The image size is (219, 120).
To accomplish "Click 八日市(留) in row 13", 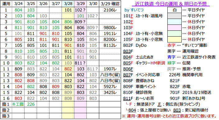I will 110,81.
